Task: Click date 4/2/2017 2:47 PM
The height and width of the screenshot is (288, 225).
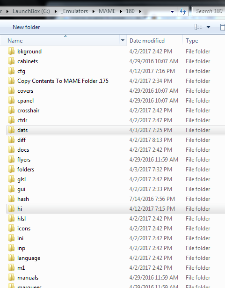Action: pyautogui.click(x=151, y=120)
